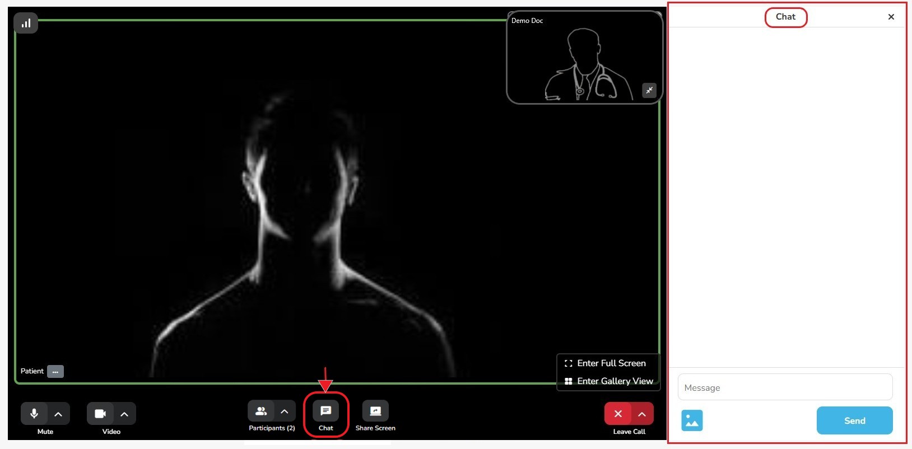Start Share Screen
Image resolution: width=912 pixels, height=449 pixels.
[375, 411]
